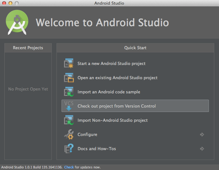Click the Recent Projects header
The width and height of the screenshot is (219, 170).
coord(28,48)
